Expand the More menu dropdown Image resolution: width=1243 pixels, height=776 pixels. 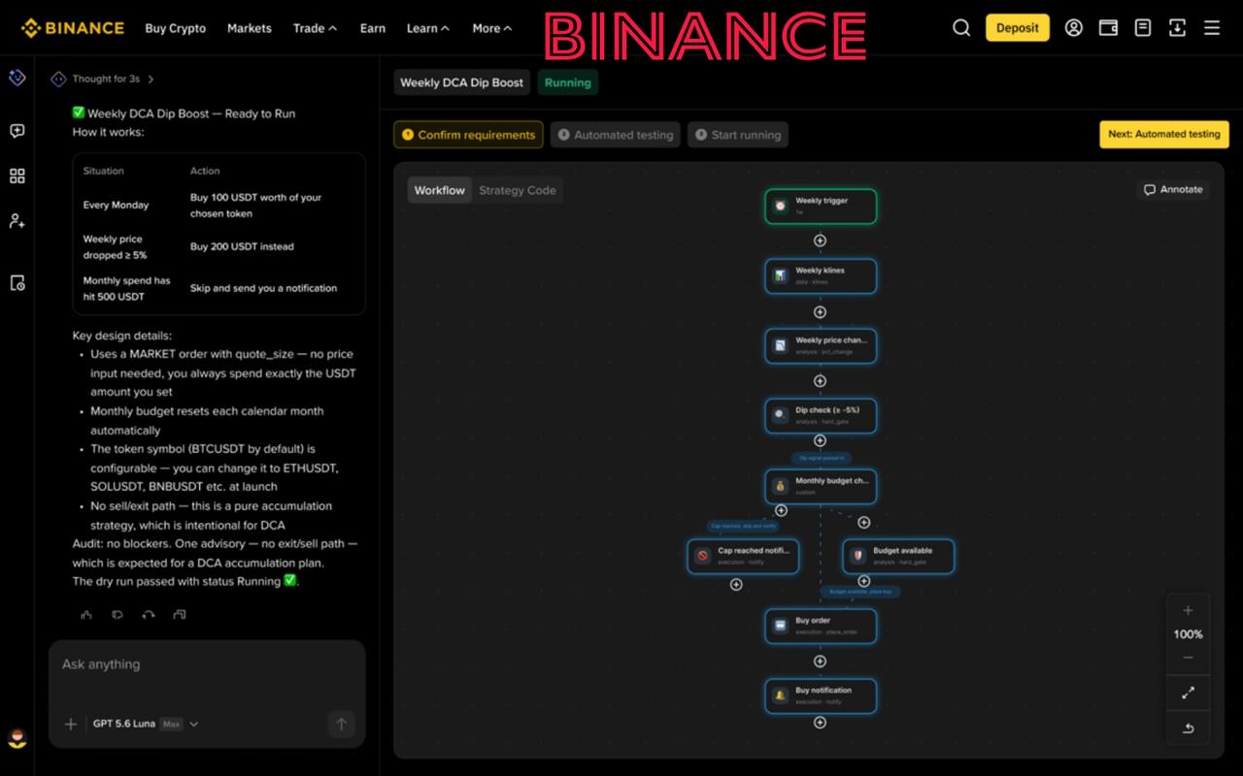pos(491,28)
